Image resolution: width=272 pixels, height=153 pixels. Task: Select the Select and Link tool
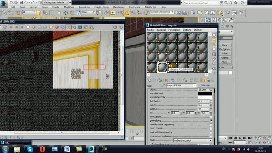pyautogui.click(x=5, y=13)
